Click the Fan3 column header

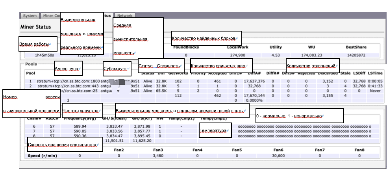[x=158, y=150]
